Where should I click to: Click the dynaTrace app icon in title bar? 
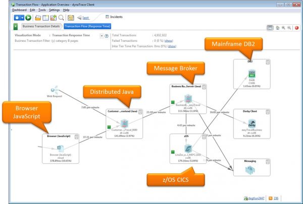point(13,5)
